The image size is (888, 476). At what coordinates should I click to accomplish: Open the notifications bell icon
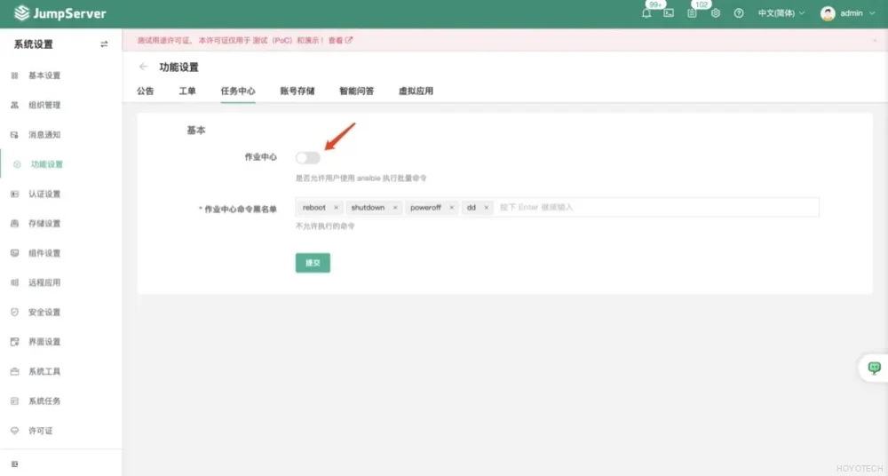pos(646,13)
